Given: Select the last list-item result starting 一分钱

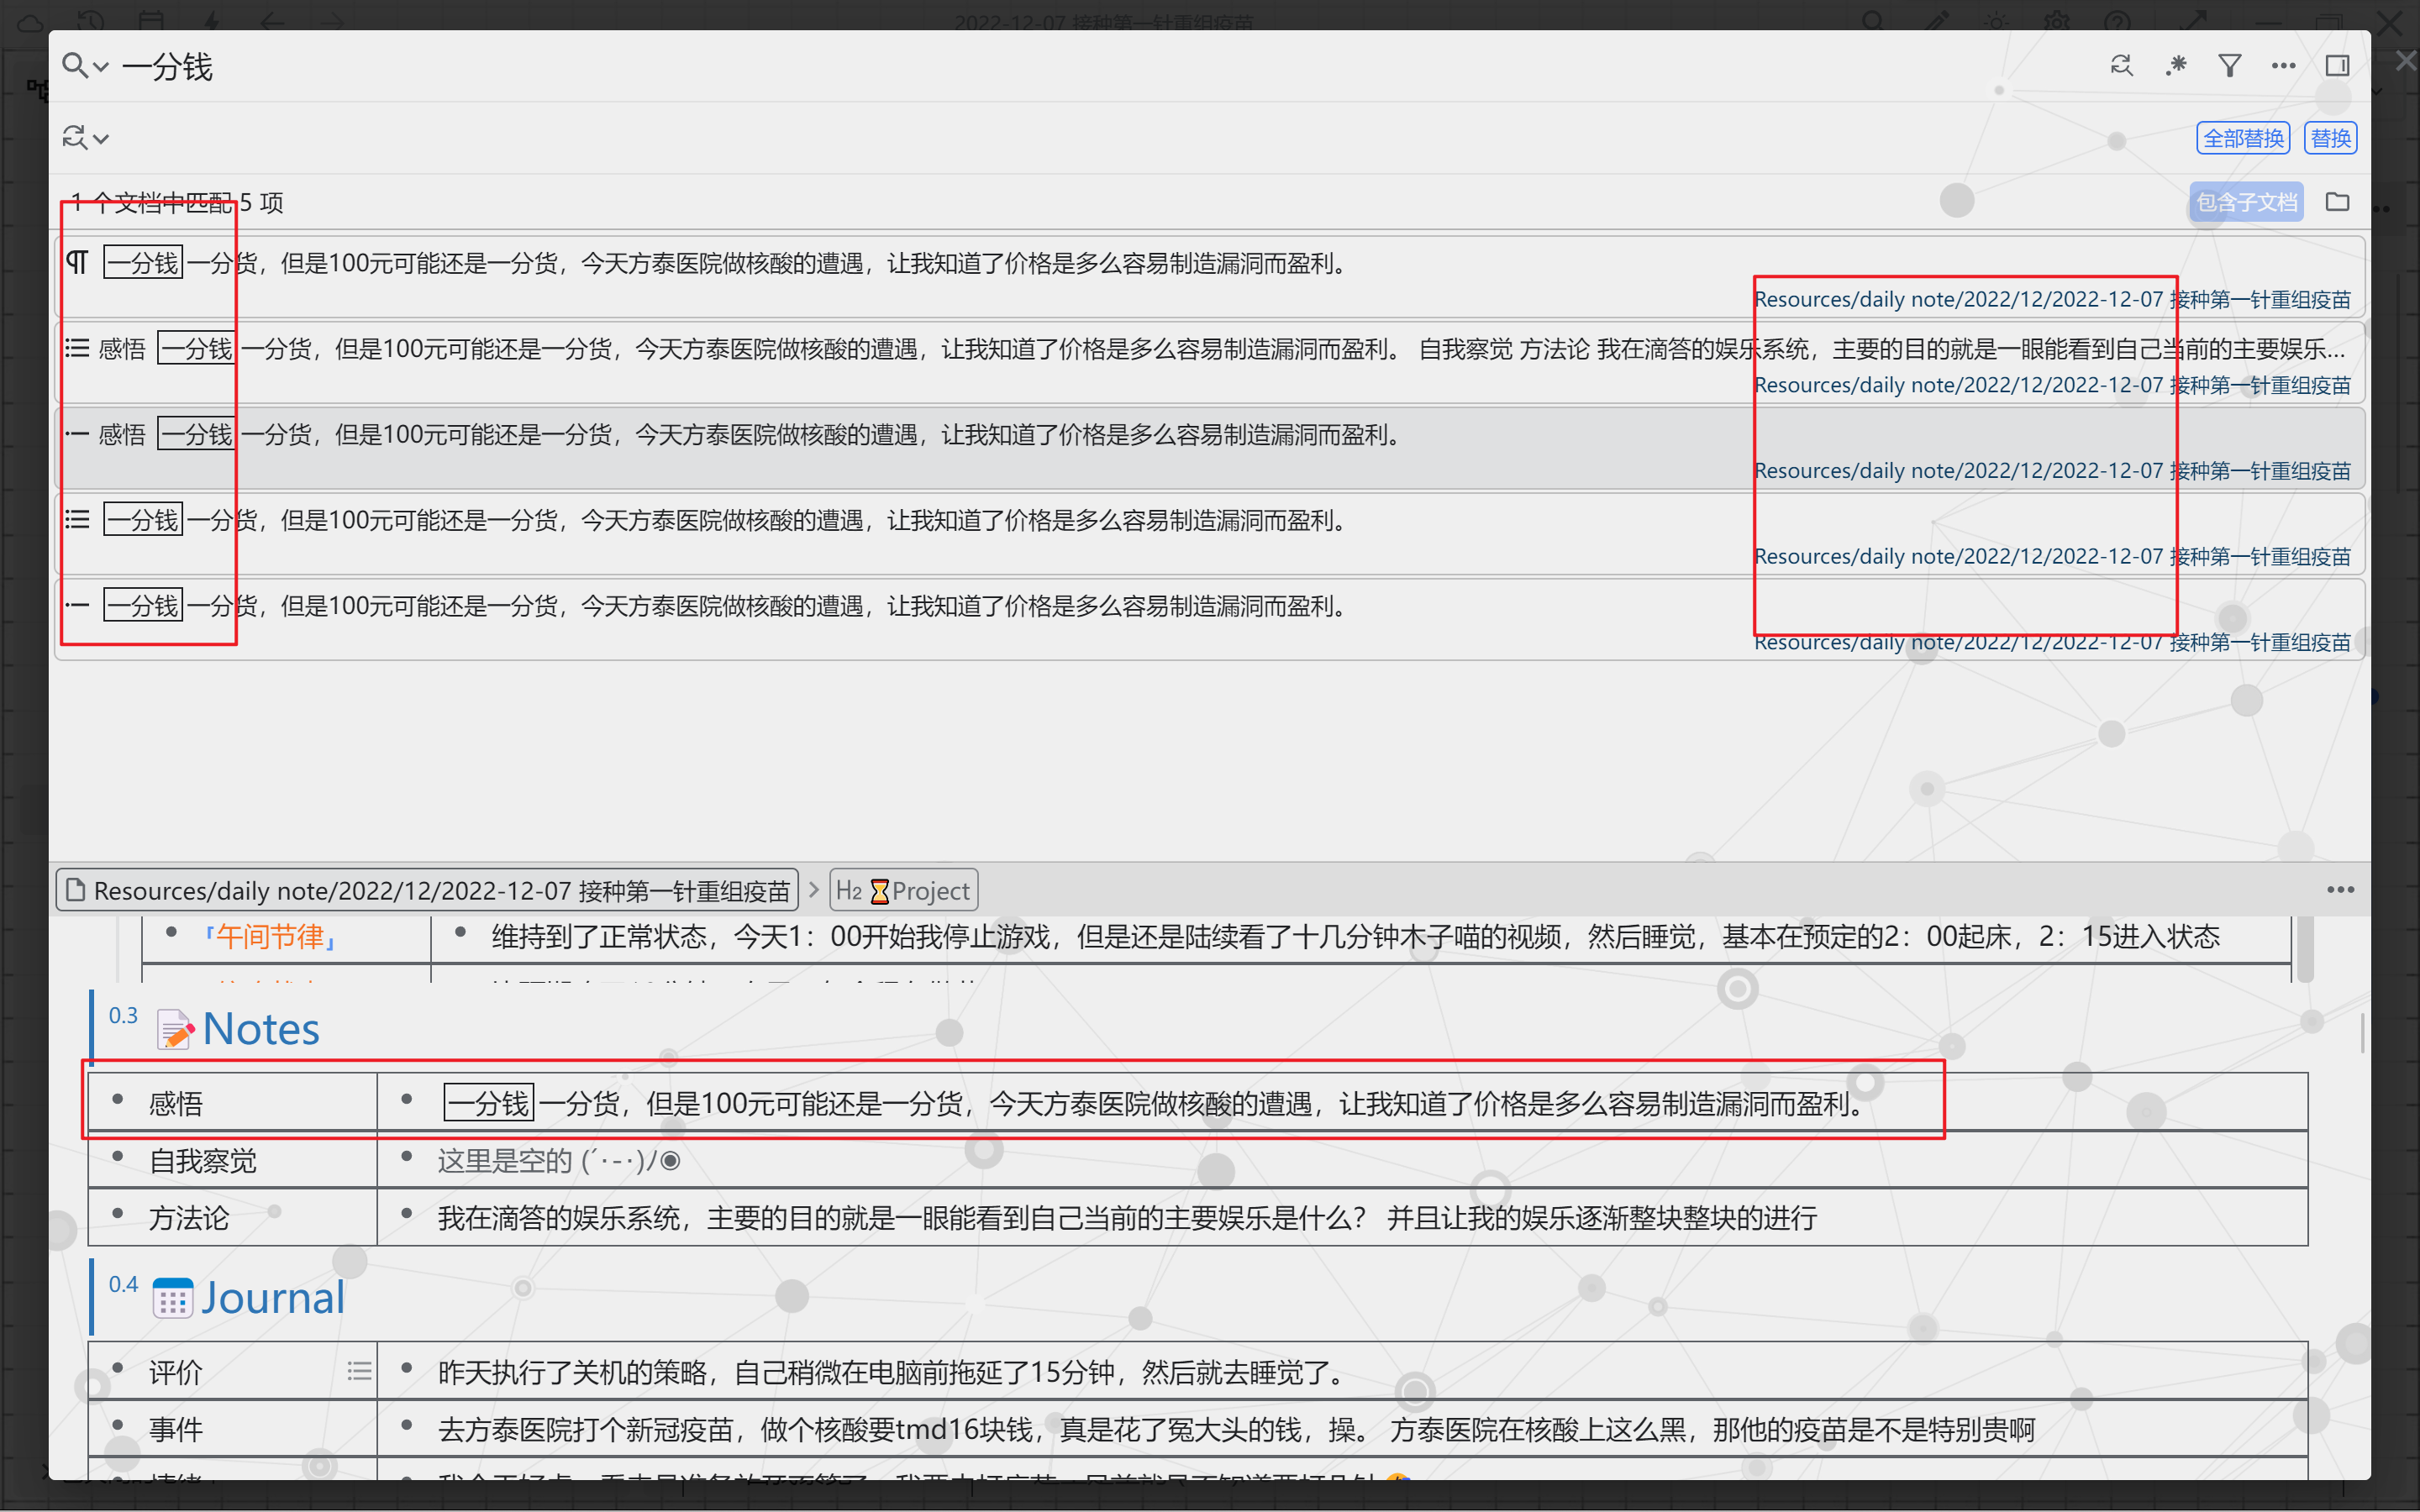Looking at the screenshot, I should tap(1210, 620).
